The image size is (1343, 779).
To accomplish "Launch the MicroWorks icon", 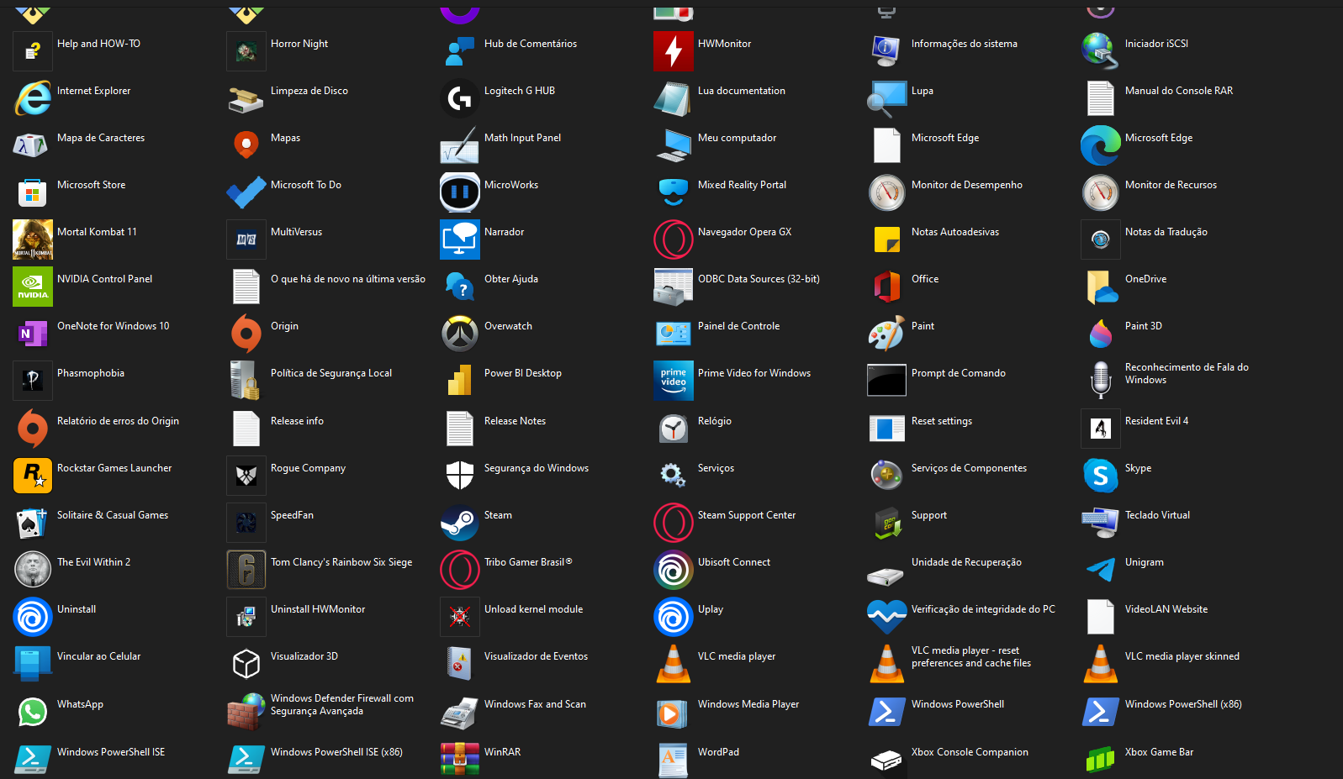I will 460,192.
